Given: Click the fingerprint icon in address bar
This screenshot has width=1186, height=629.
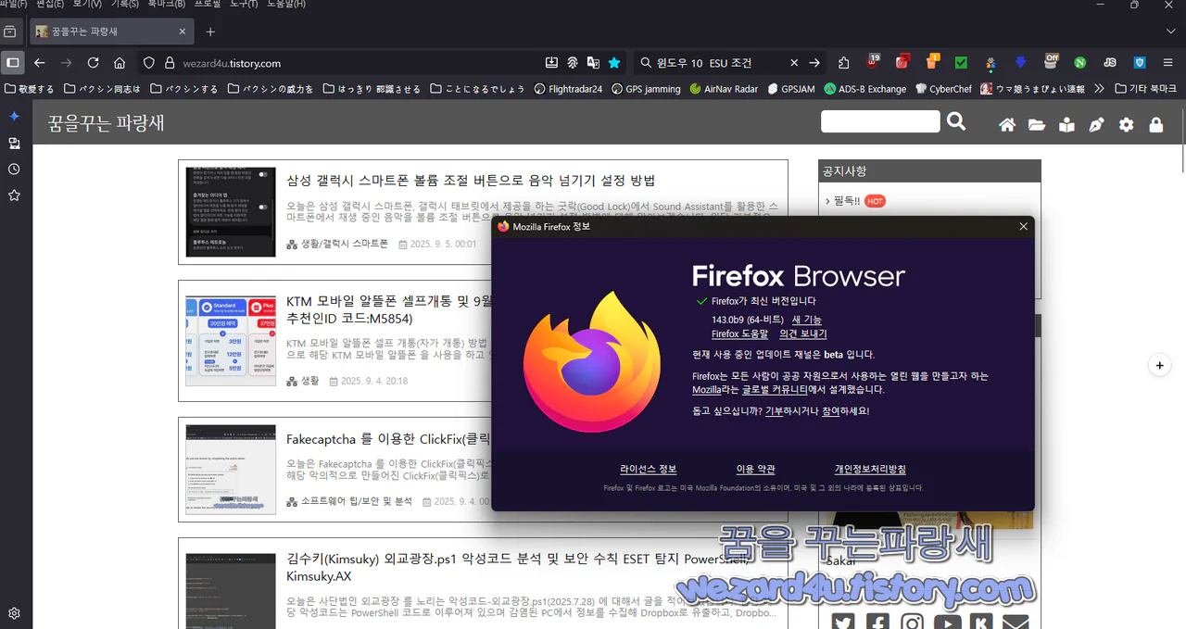Looking at the screenshot, I should point(573,63).
